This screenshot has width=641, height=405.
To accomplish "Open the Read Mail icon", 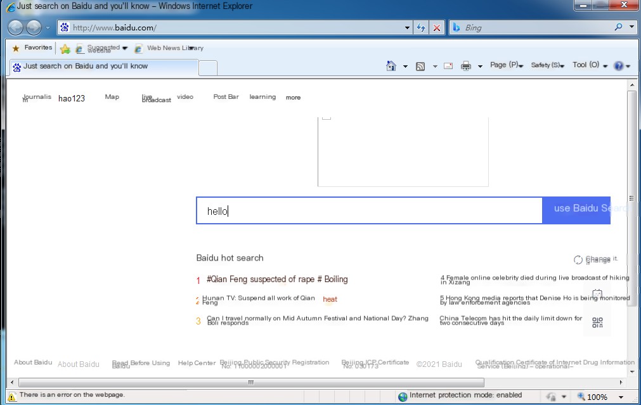I will point(448,66).
